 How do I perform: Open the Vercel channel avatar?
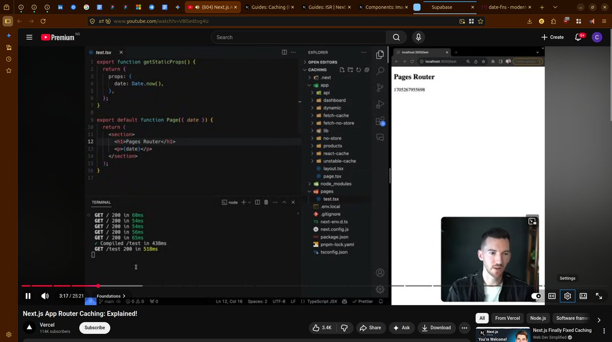coord(29,328)
